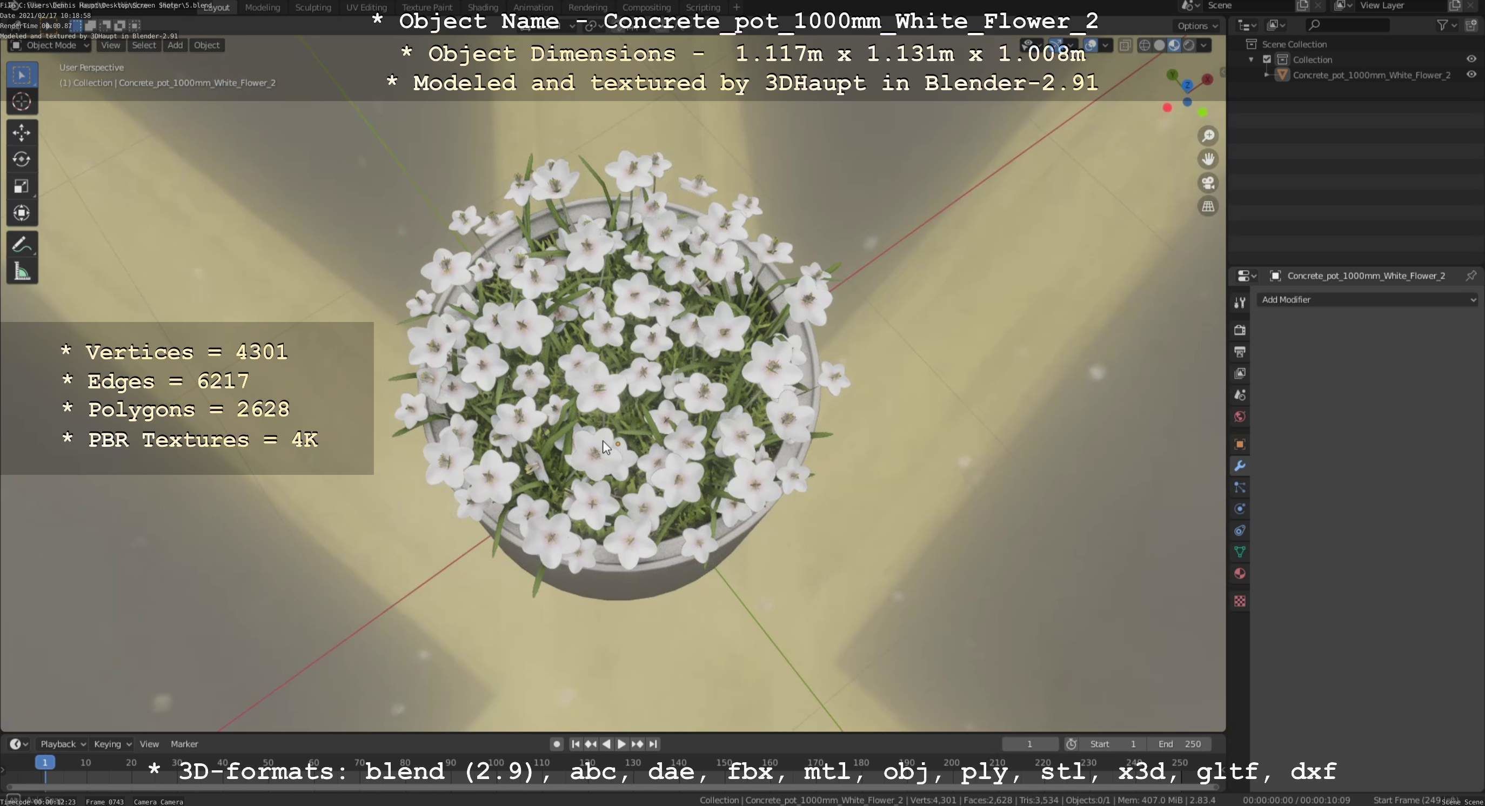Open Physics Properties tab

[x=1240, y=509]
